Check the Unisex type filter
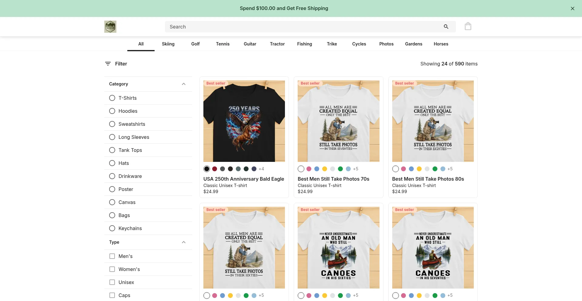 [112, 282]
